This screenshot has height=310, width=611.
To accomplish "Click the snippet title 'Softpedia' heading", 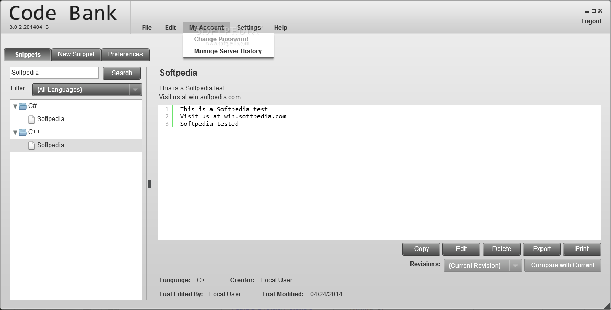I will point(179,73).
